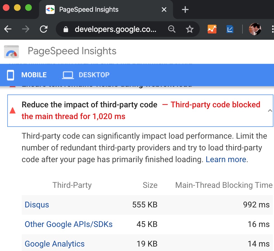Click the browser forward arrow
This screenshot has width=274, height=251.
tap(26, 29)
